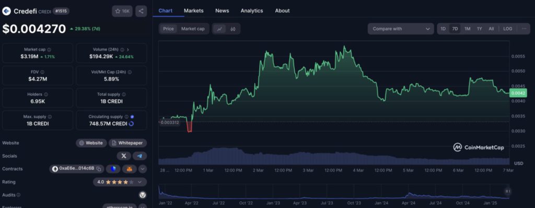Open the Compare with dropdown

click(401, 29)
